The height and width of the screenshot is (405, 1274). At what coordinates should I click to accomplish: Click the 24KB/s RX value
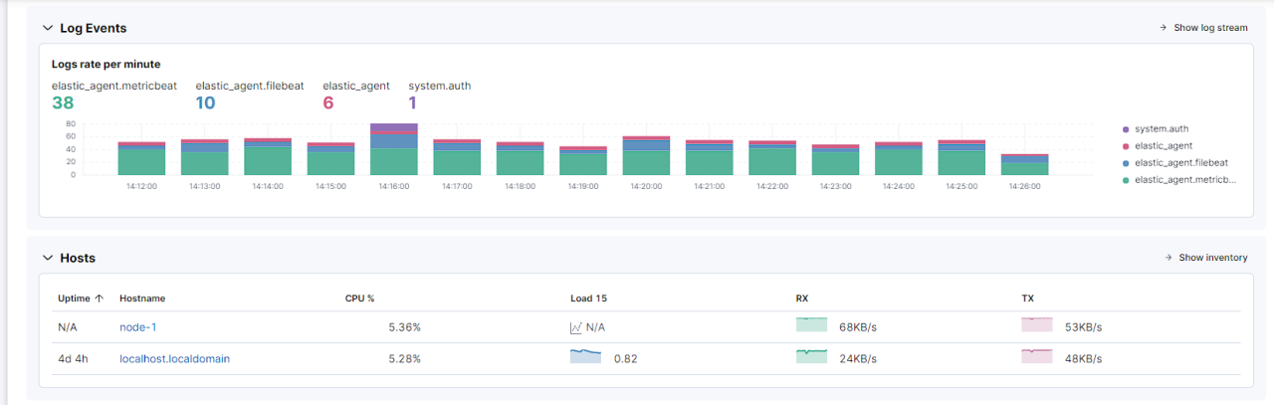(859, 358)
